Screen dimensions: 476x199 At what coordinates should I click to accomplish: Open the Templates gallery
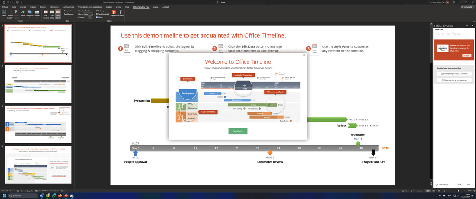[x=30, y=13]
